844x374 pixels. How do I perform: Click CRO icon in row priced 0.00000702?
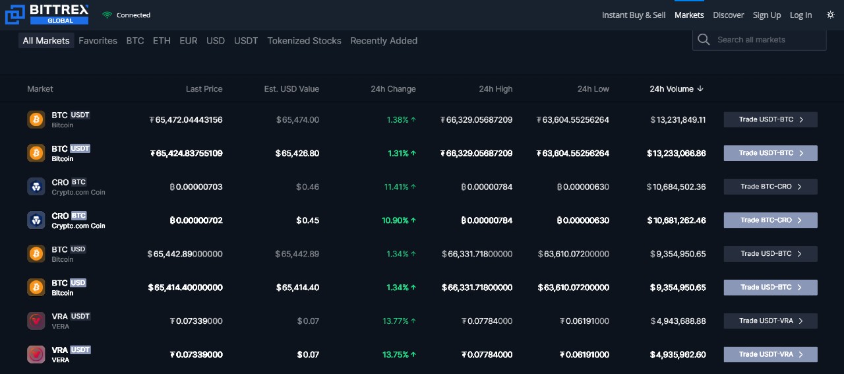click(x=36, y=220)
